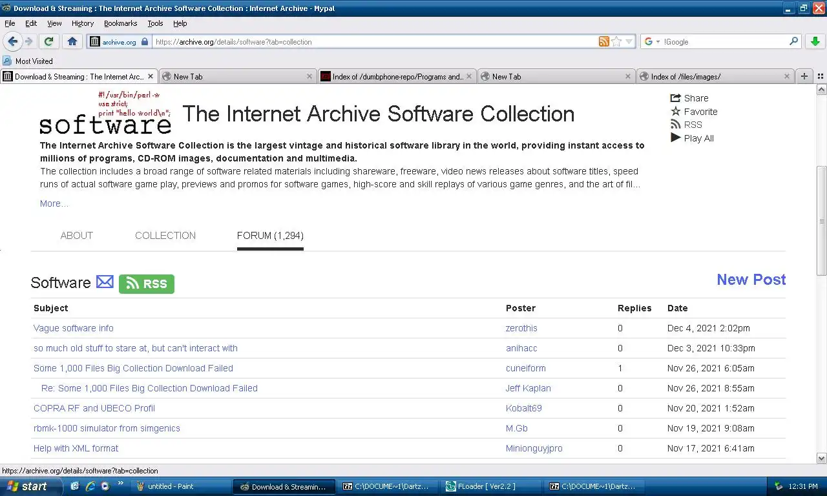
Task: View poster Minionguyjpro profile
Action: [x=534, y=448]
